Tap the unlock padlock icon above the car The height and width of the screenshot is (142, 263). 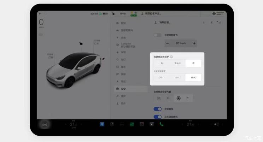[81, 43]
